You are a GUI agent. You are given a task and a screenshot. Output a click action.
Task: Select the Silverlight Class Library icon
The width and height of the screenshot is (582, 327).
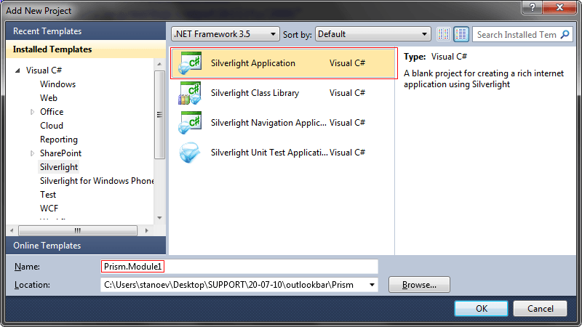coord(190,93)
